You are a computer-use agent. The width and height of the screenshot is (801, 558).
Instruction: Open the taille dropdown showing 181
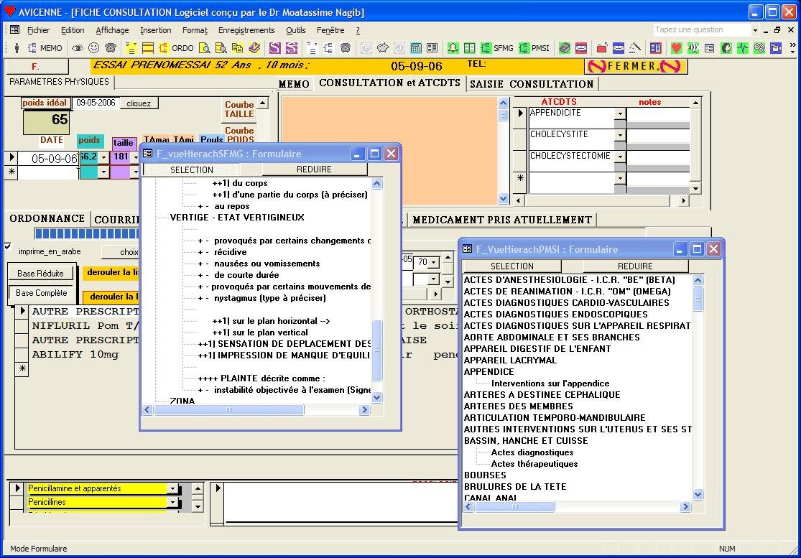point(135,158)
